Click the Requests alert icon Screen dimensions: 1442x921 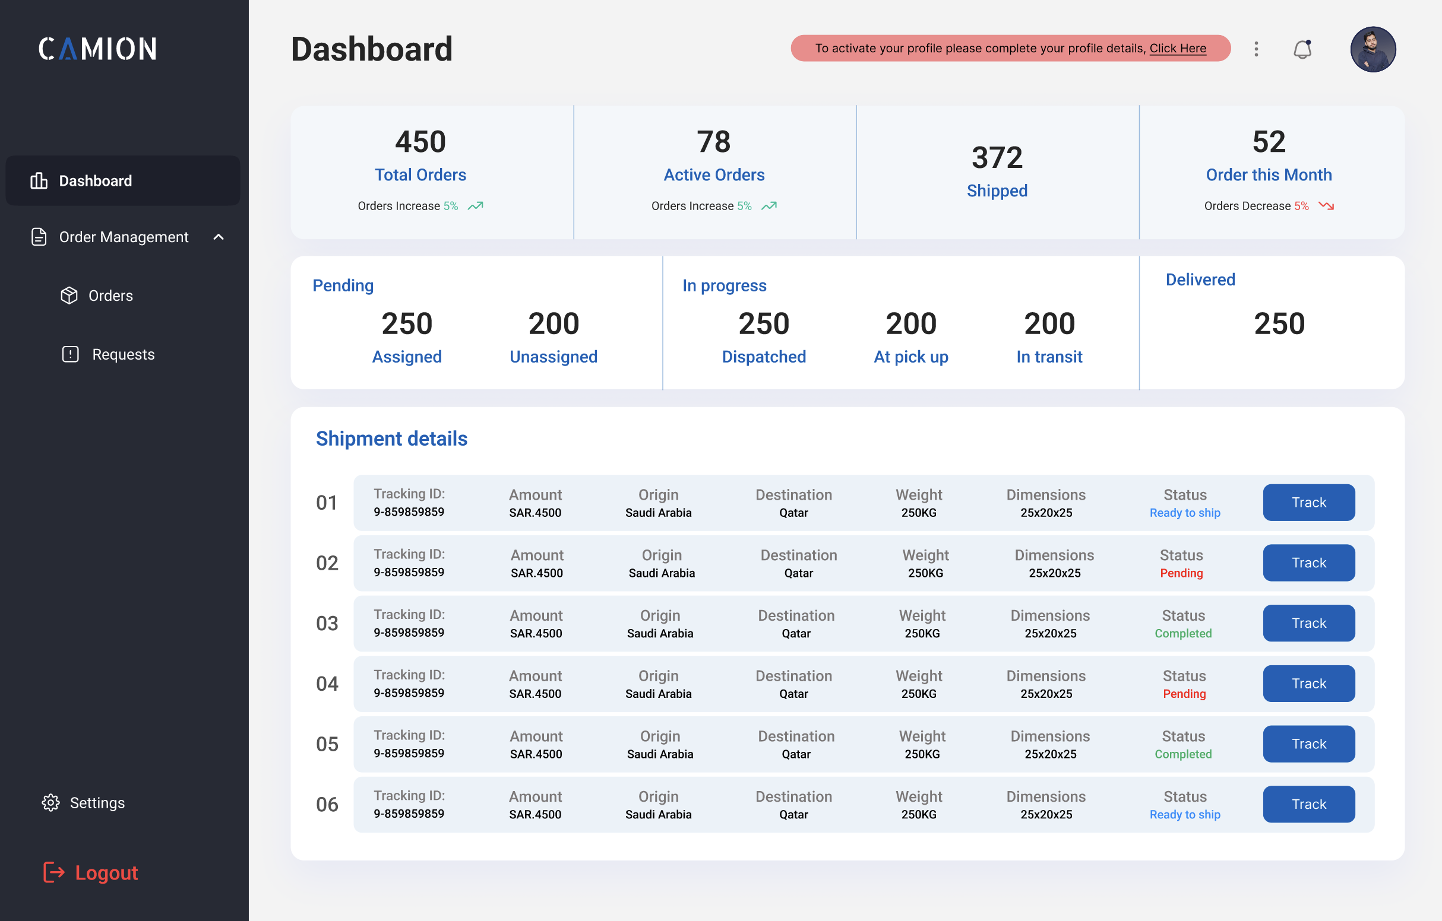(71, 354)
